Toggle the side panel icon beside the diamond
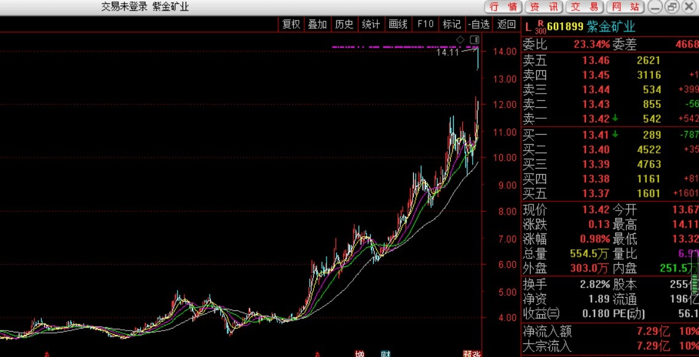Screen dimensions: 699x357 pos(475,40)
